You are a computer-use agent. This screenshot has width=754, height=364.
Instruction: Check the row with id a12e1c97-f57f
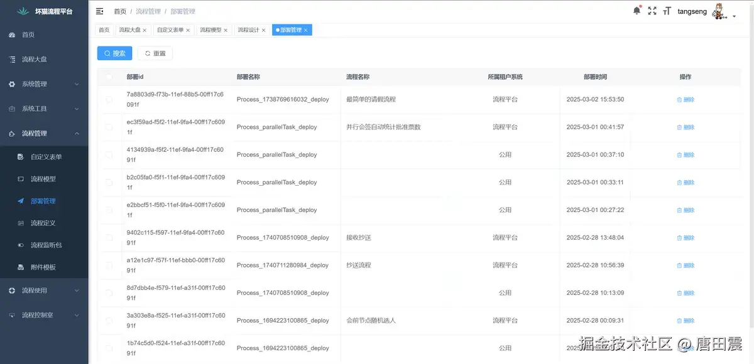pyautogui.click(x=109, y=265)
